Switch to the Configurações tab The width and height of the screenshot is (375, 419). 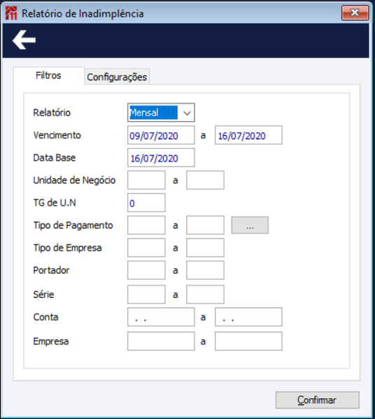[x=117, y=77]
